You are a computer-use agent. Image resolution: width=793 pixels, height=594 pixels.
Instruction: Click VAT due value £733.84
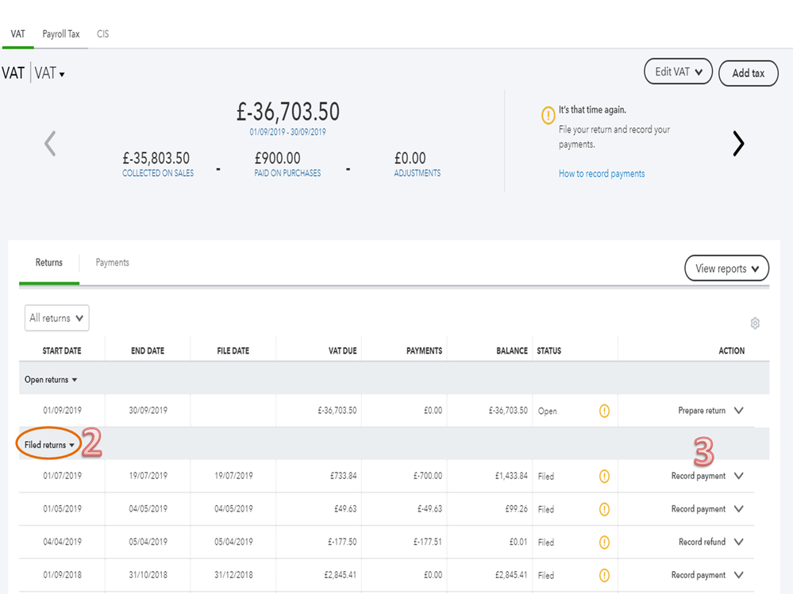click(x=344, y=476)
